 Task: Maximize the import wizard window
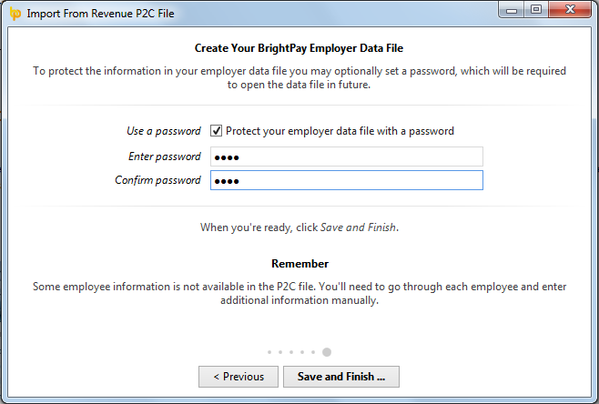[536, 9]
